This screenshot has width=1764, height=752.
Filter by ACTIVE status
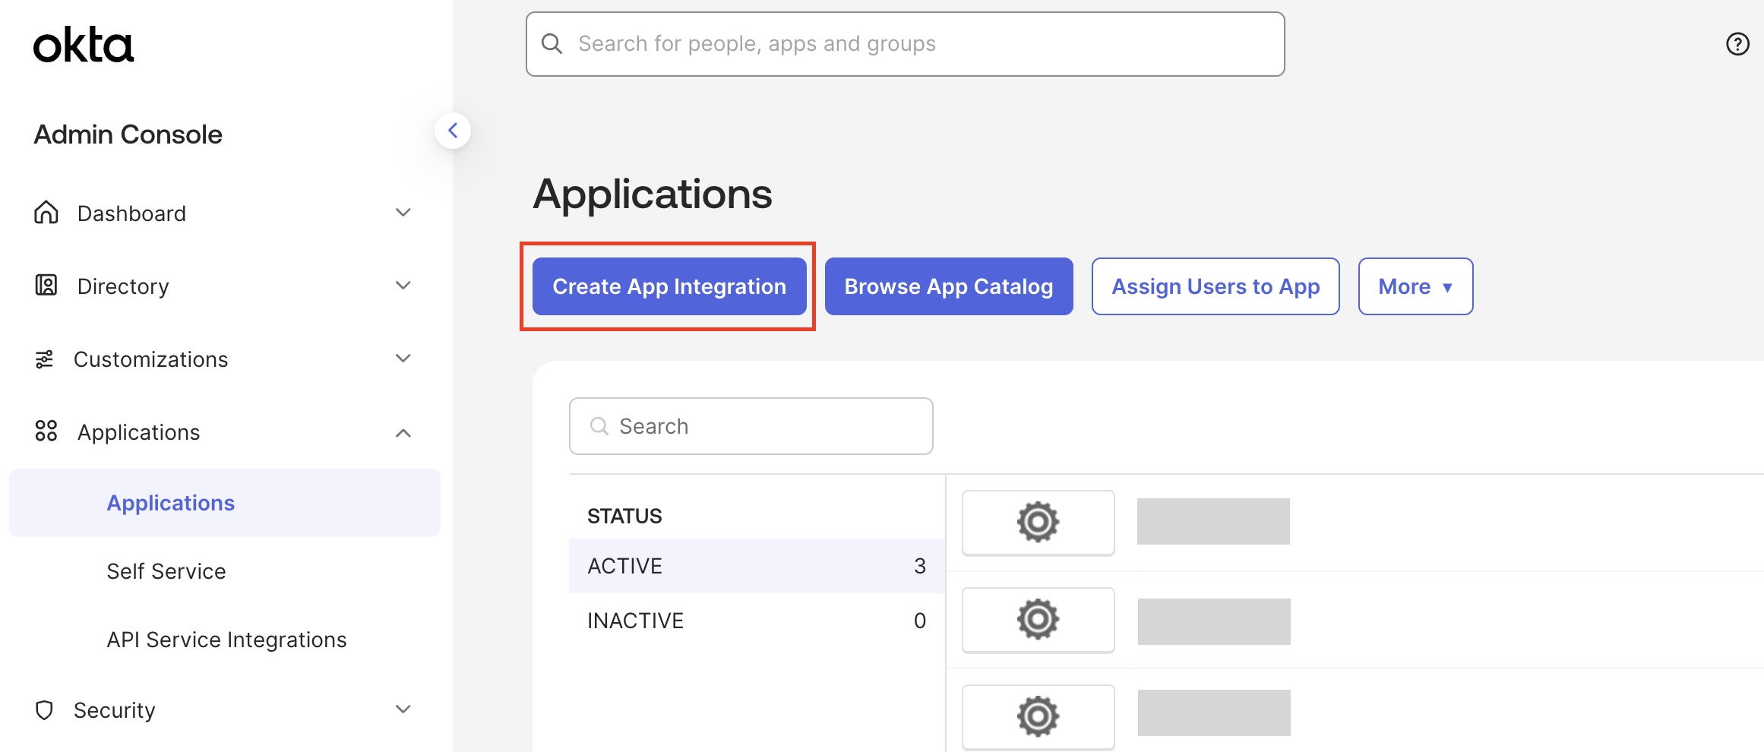pyautogui.click(x=757, y=566)
